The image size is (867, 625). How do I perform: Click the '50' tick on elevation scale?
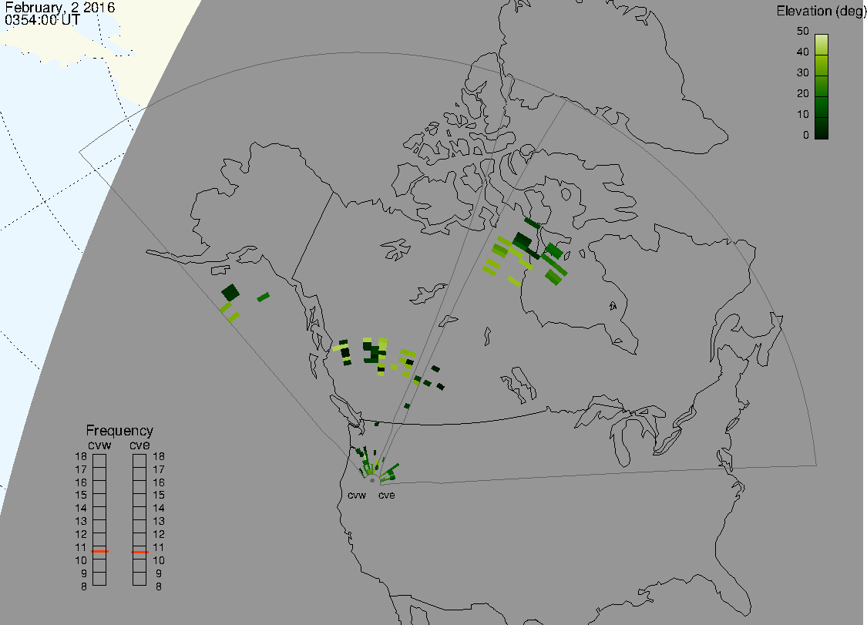pos(803,32)
